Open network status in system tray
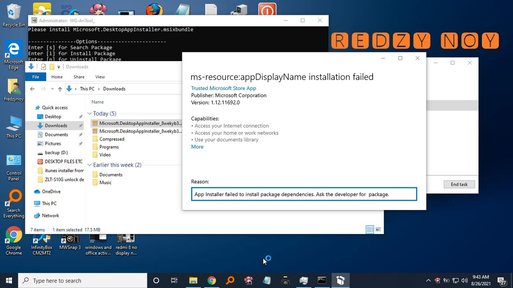Image resolution: width=513 pixels, height=288 pixels. [x=456, y=280]
